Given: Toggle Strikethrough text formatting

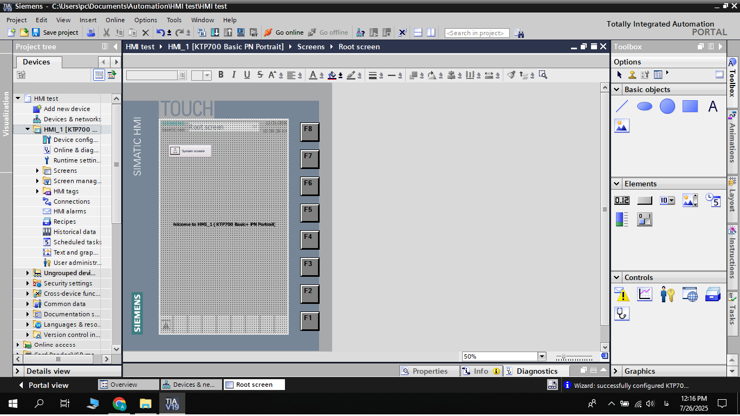Looking at the screenshot, I should click(260, 75).
